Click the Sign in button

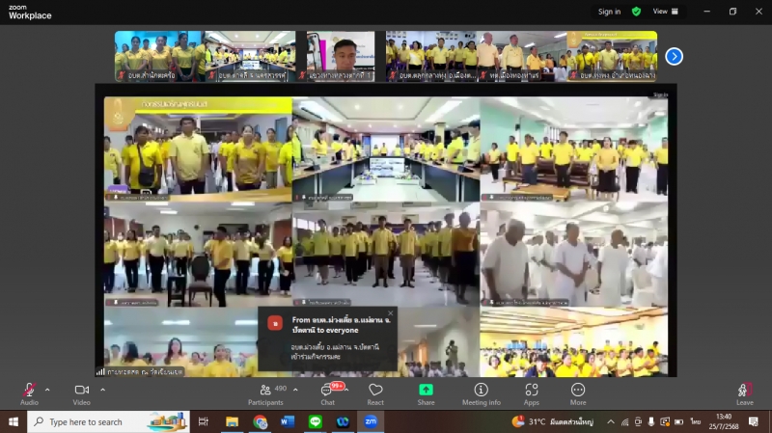click(x=609, y=12)
